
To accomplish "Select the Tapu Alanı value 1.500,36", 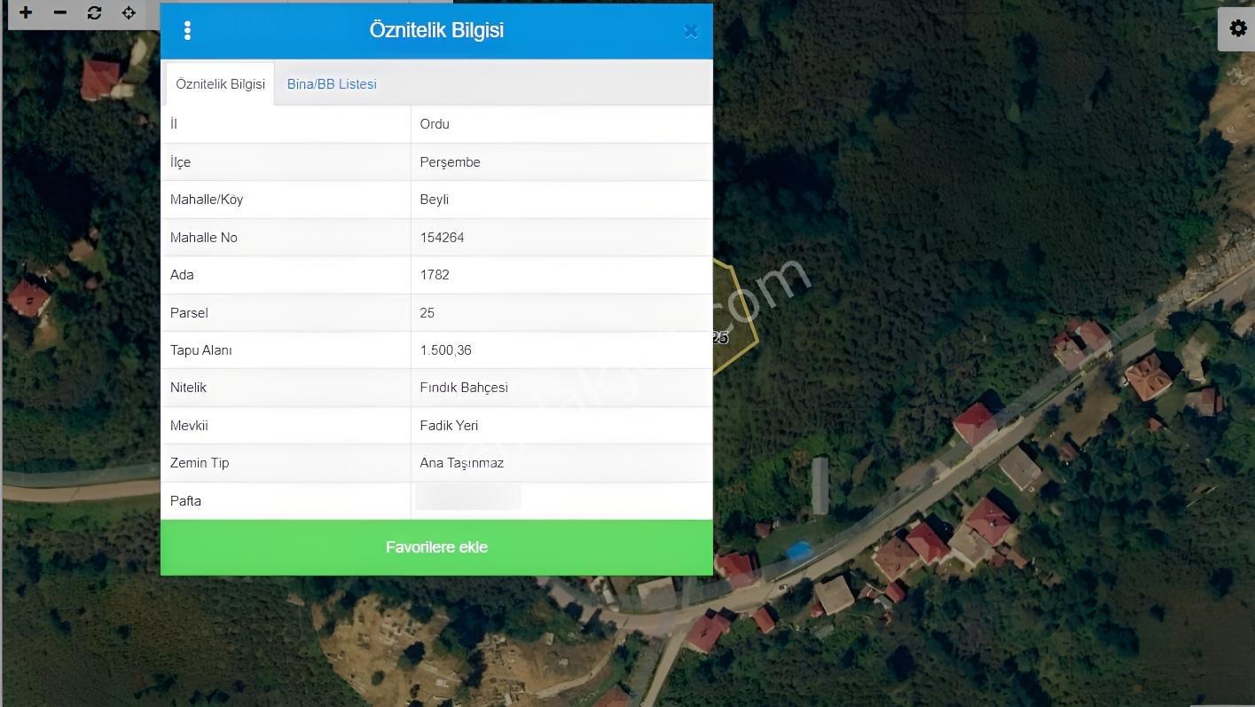I will click(446, 350).
